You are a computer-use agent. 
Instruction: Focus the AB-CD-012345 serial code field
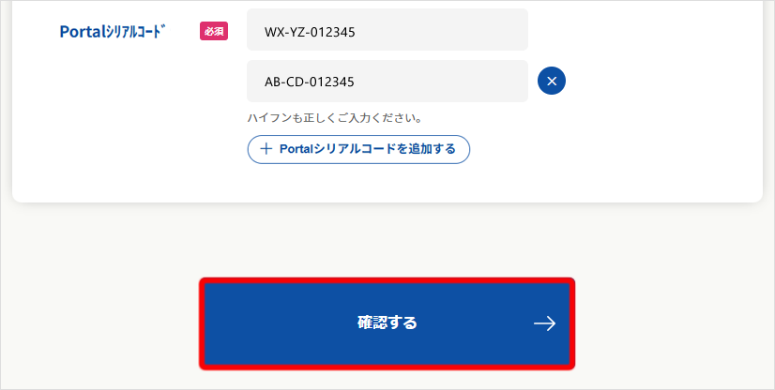[387, 82]
